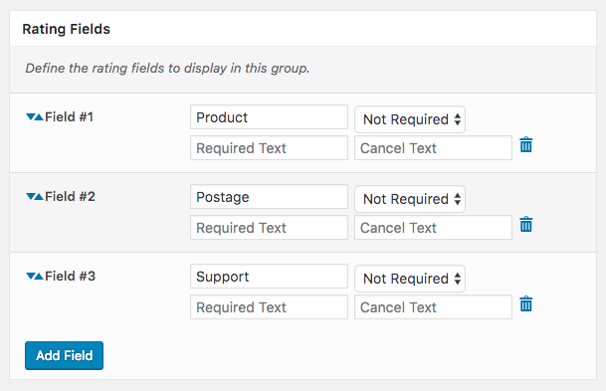
Task: Click the Field #3 label
Action: click(70, 277)
